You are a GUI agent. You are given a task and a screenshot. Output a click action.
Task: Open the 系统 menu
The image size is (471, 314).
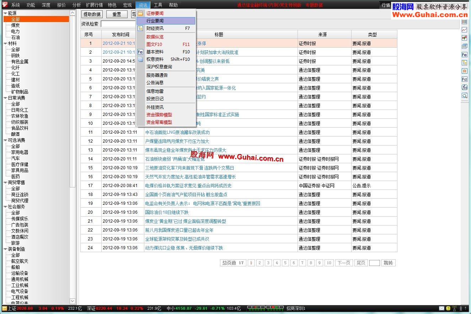16,5
